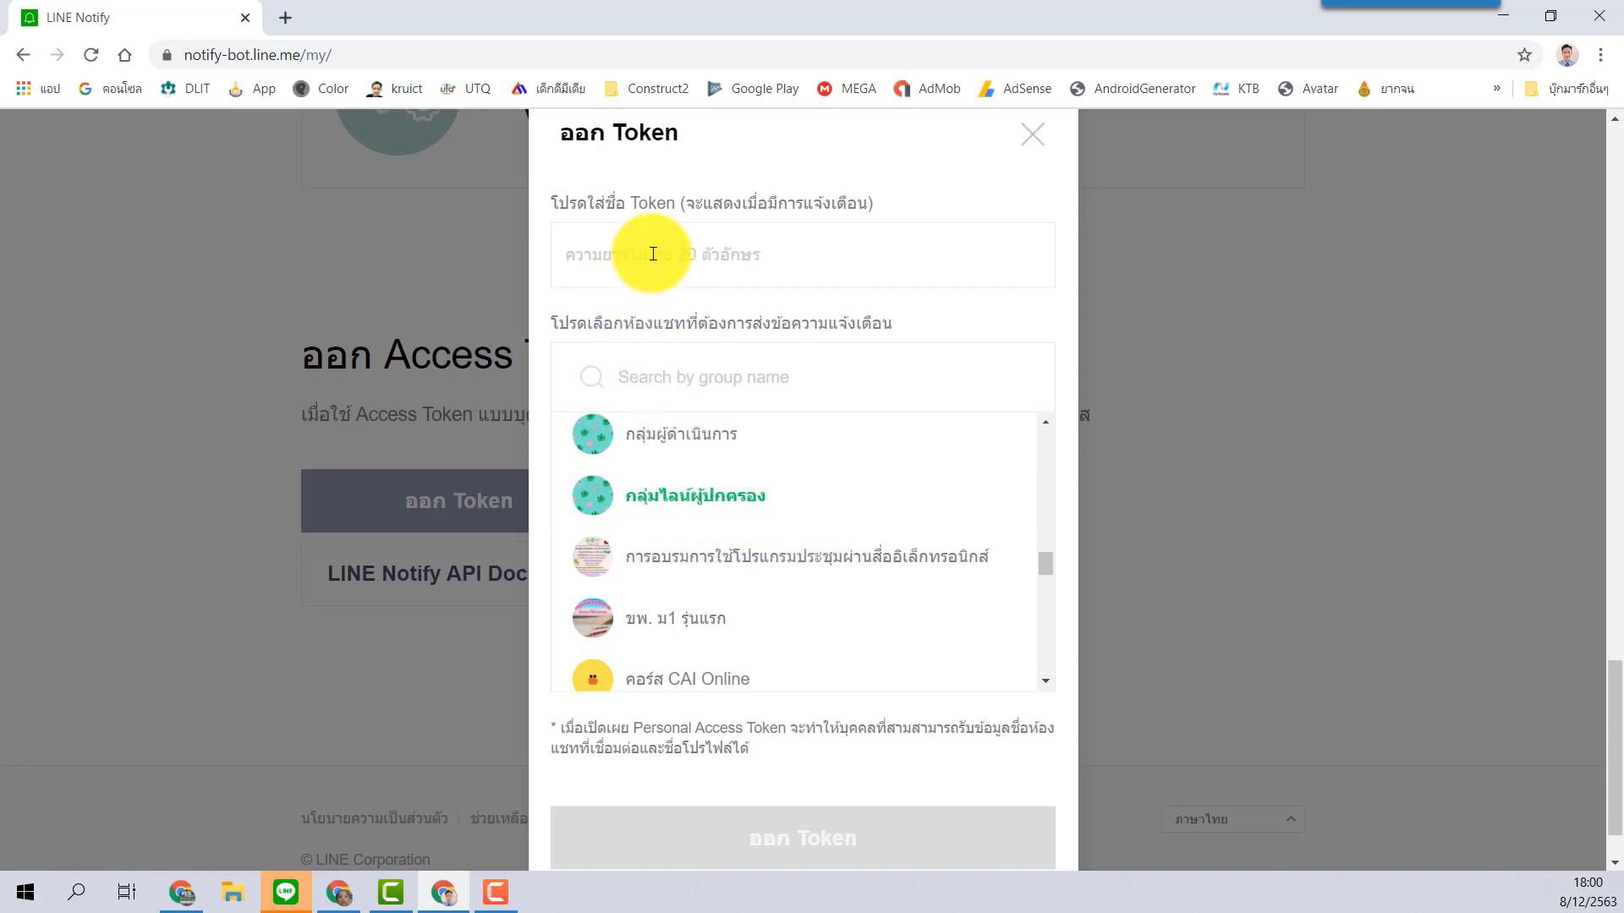This screenshot has height=913, width=1624.
Task: Open the AndroidGenerator bookmark
Action: (1133, 89)
